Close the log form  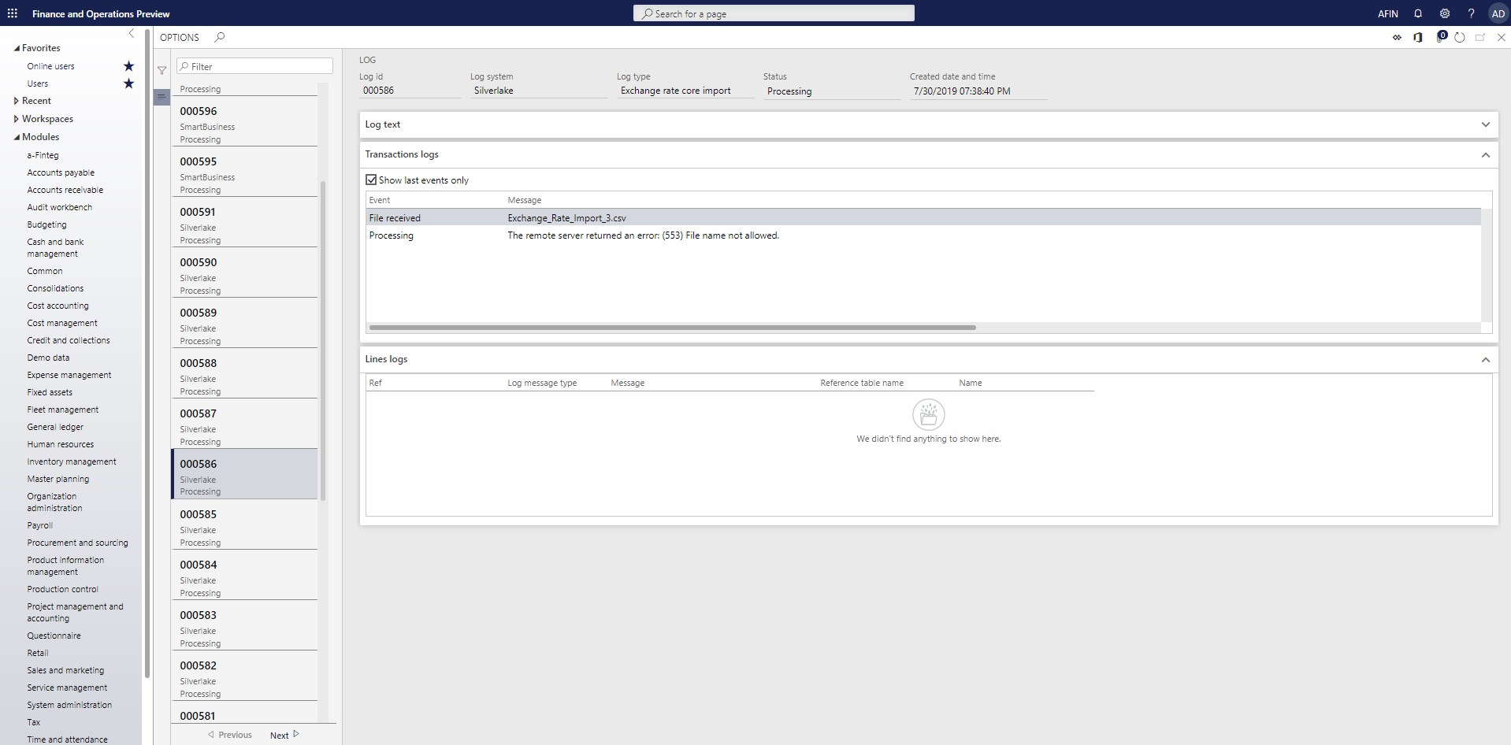click(1501, 37)
